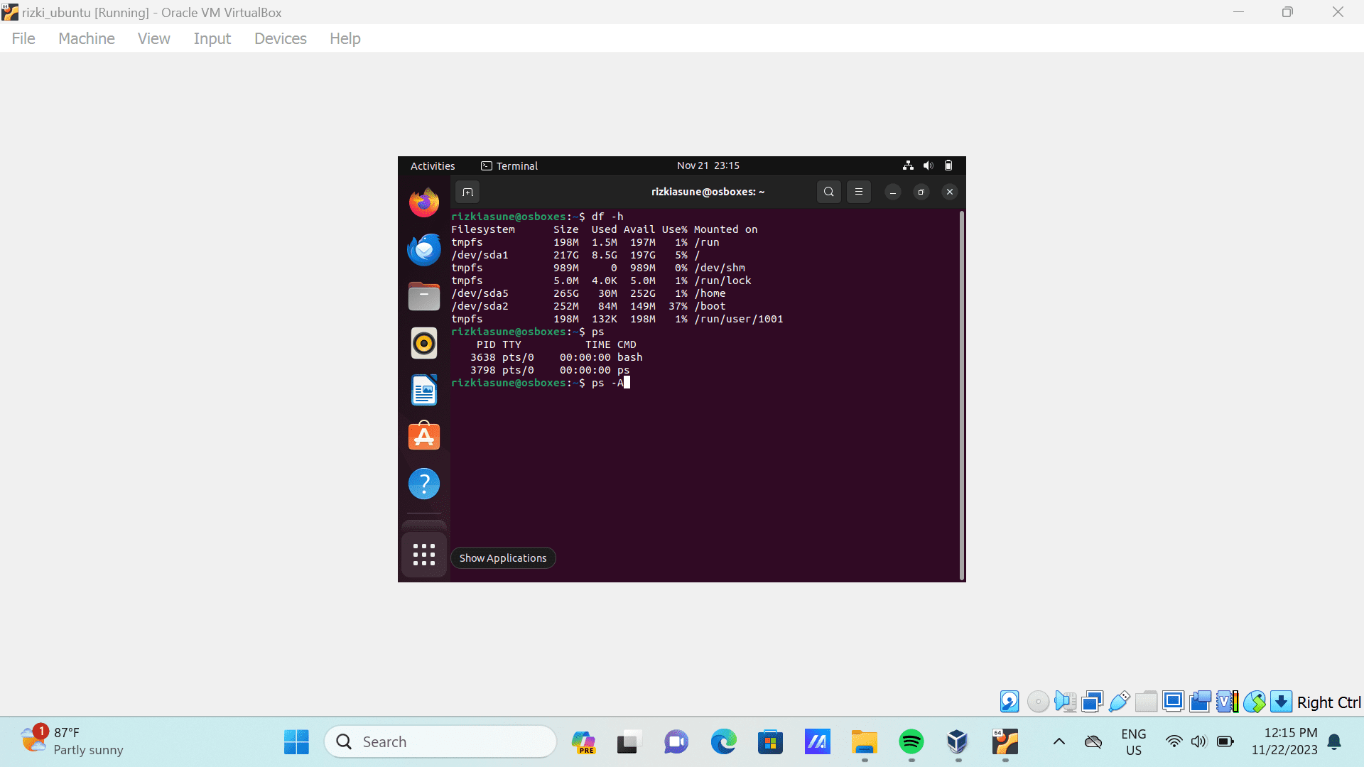This screenshot has height=767, width=1364.
Task: Open Spotify from the Windows taskbar
Action: click(911, 742)
